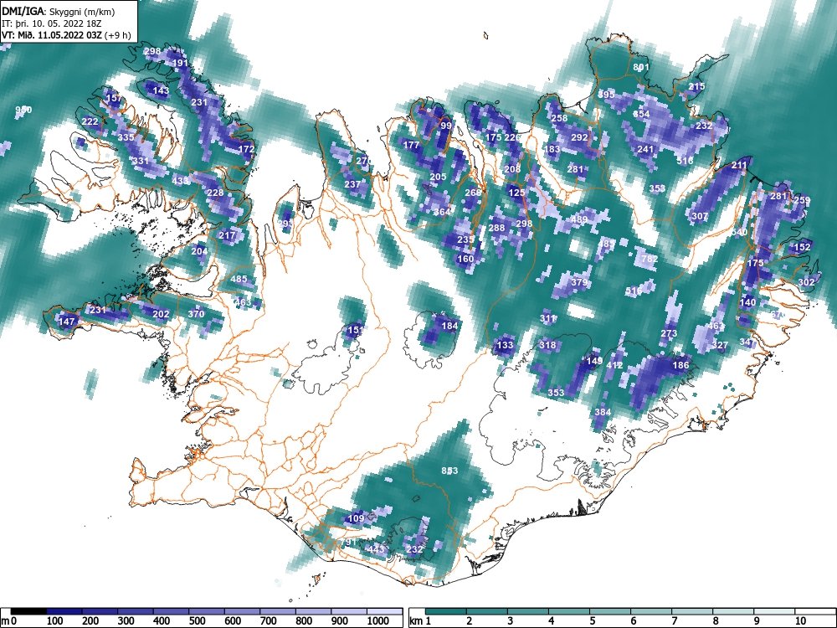Click the visibility value 147
The image size is (837, 628).
tap(66, 322)
